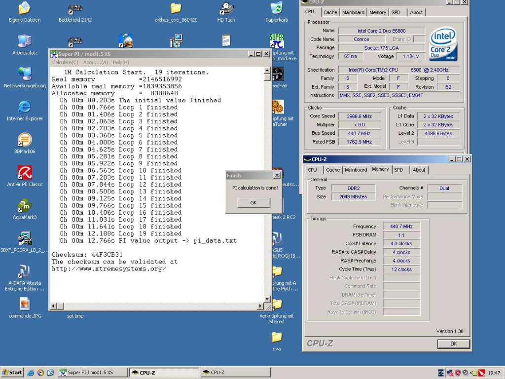Click the Super PI horizontal scrollbar left arrow
Viewport: 505px width, 379px height.
click(54, 306)
